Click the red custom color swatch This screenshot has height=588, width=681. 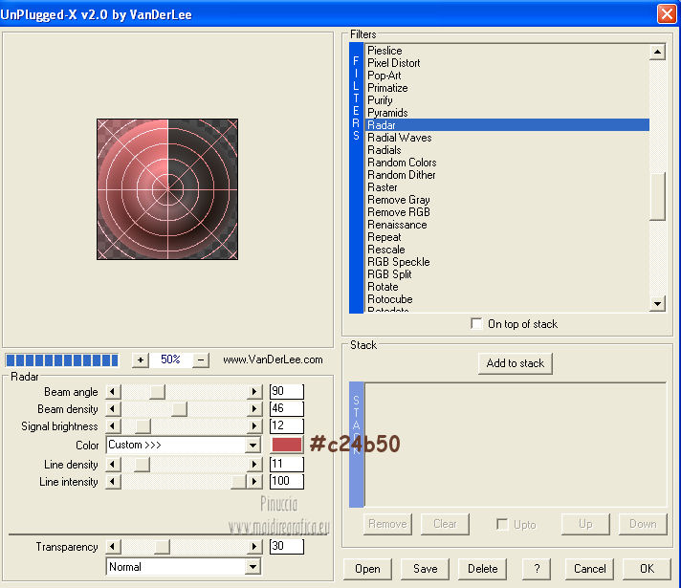287,445
